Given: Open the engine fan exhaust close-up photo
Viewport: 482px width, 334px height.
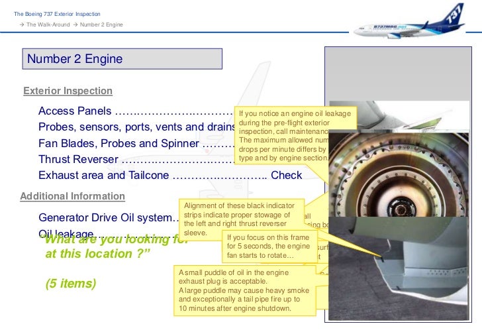Looking at the screenshot, I should click(399, 175).
